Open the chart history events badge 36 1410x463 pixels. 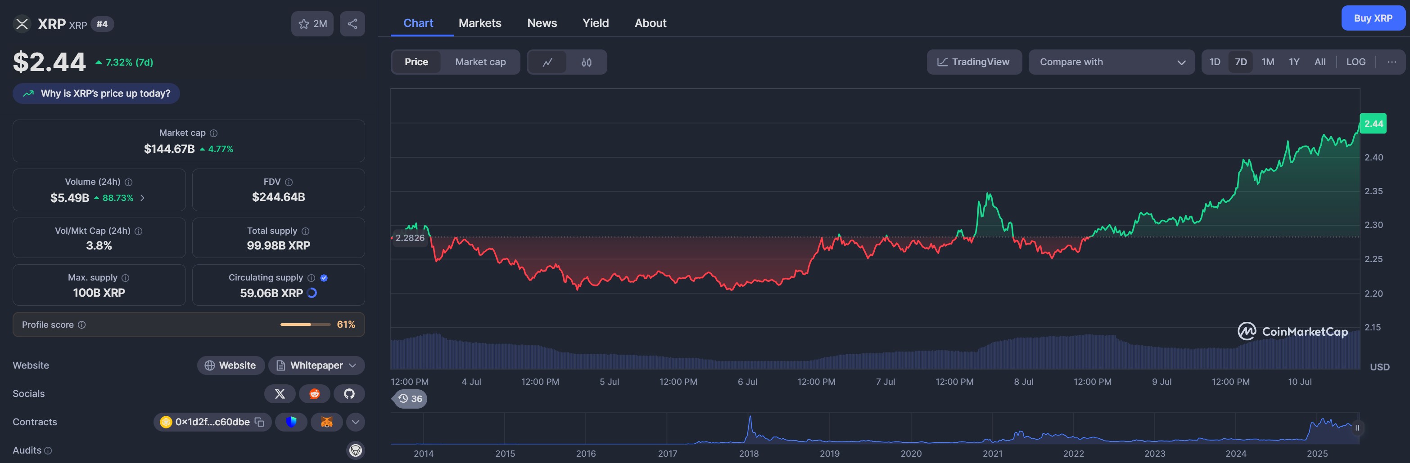pos(410,399)
